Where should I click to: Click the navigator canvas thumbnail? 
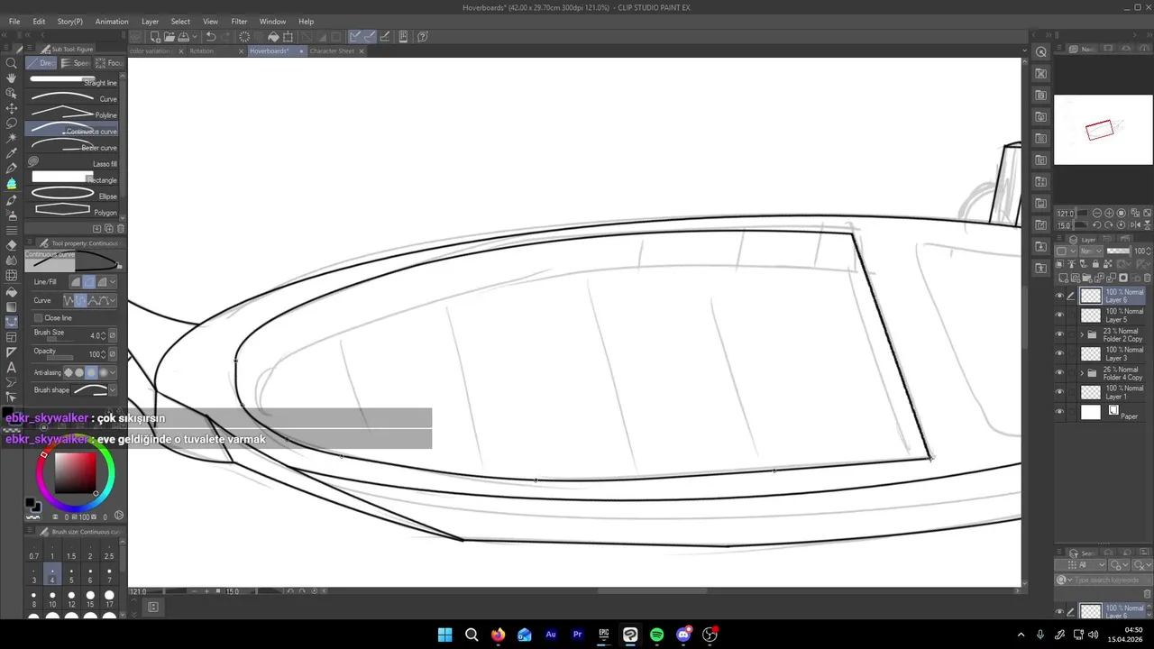click(1104, 130)
